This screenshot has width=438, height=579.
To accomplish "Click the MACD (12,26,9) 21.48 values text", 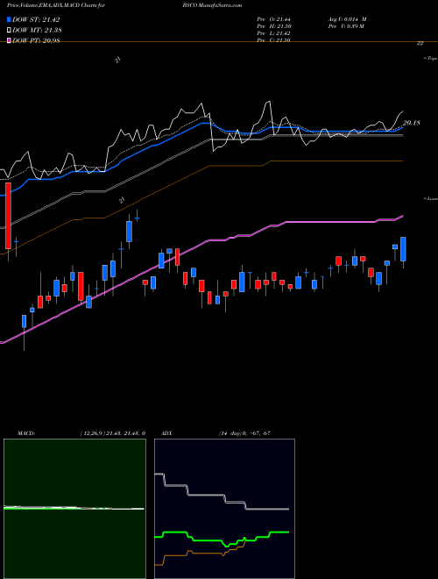I will click(112, 433).
